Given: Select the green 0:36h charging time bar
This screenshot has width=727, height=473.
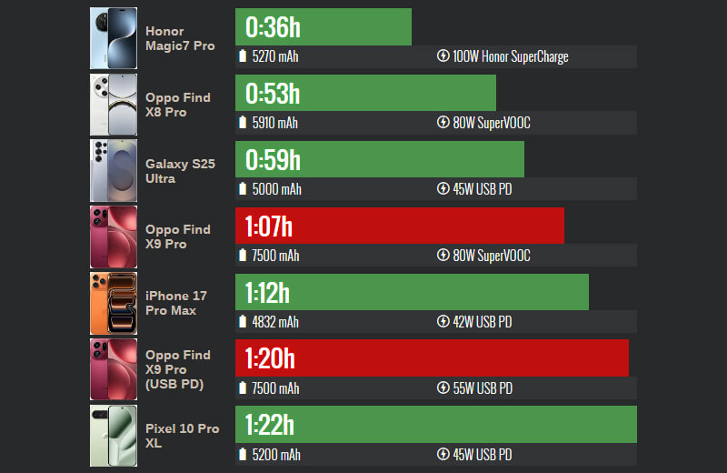Looking at the screenshot, I should 323,27.
